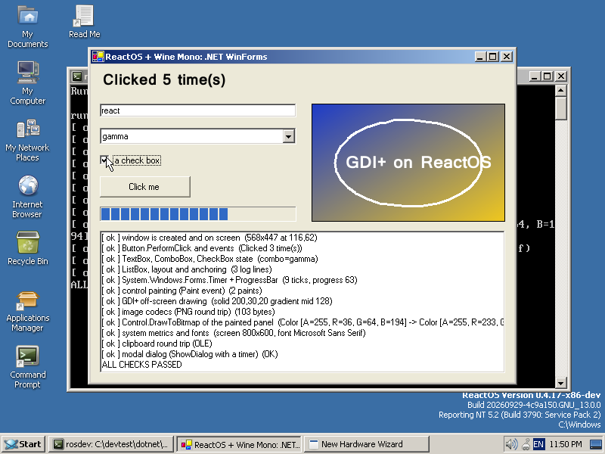This screenshot has height=454, width=605.
Task: Maximize the WinForms window
Action: (x=492, y=57)
